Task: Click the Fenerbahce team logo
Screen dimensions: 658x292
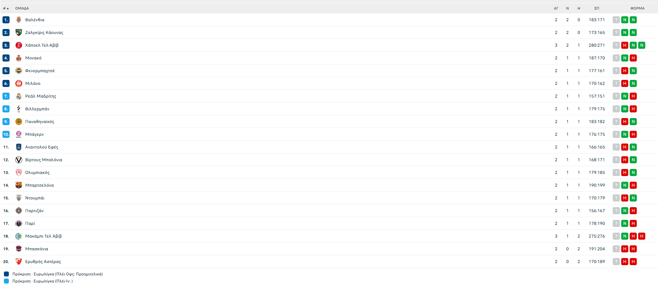Action: tap(19, 71)
